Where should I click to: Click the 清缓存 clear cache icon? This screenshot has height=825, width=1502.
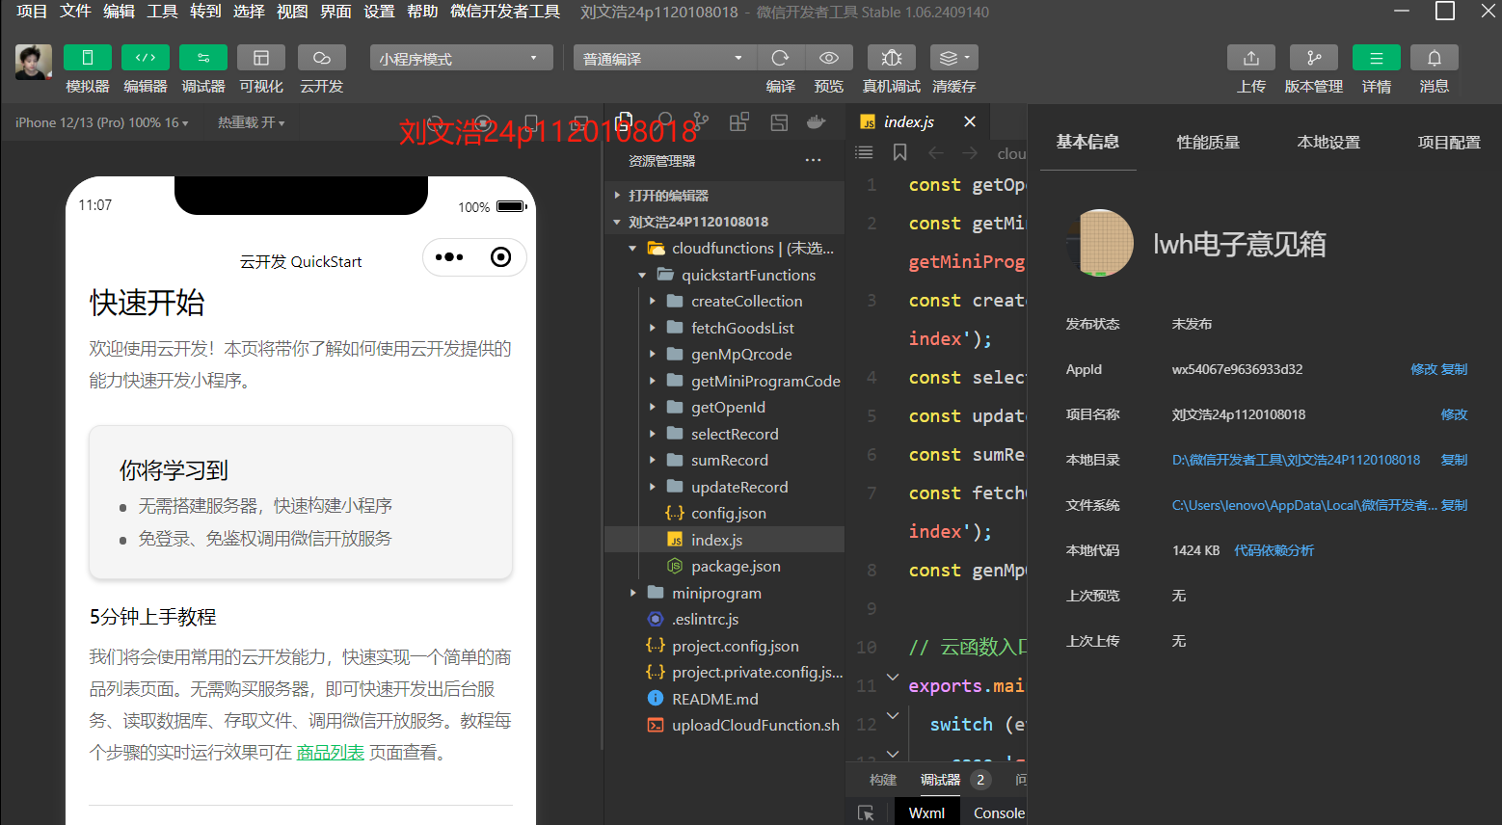pyautogui.click(x=953, y=58)
